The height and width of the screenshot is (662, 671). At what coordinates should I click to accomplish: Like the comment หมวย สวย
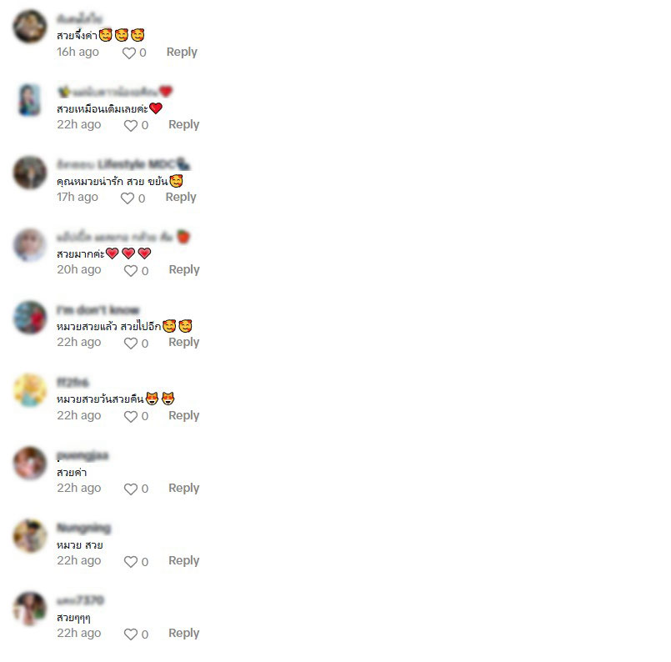(131, 562)
